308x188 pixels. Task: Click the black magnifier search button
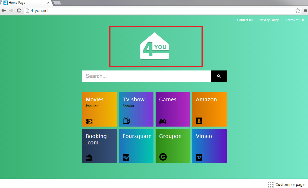point(219,76)
